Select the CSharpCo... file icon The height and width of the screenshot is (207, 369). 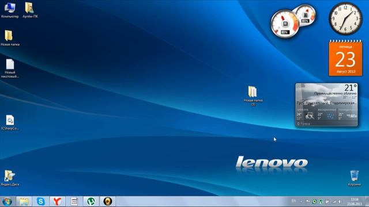(x=10, y=122)
